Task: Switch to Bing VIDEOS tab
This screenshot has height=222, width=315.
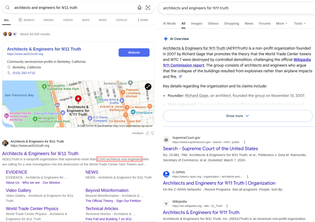Action: (68, 20)
